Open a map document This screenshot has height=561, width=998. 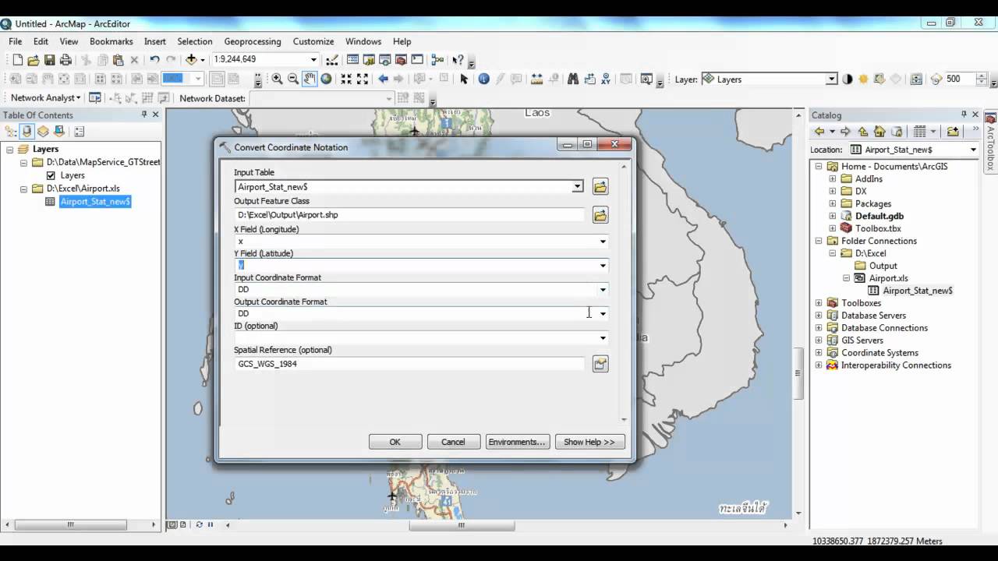[33, 59]
